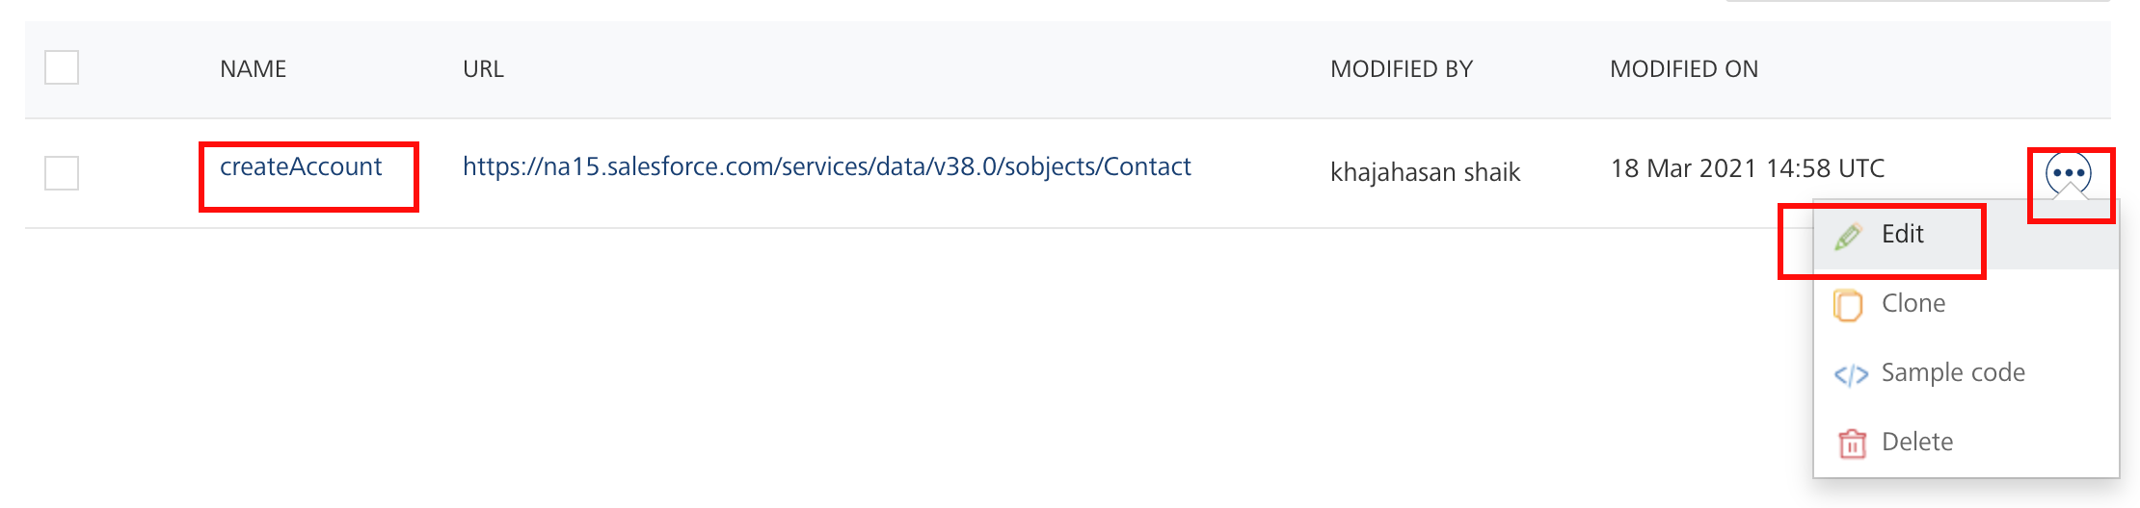Choose Clone from the actions menu
Screen dimensions: 2140x508
tap(1913, 304)
